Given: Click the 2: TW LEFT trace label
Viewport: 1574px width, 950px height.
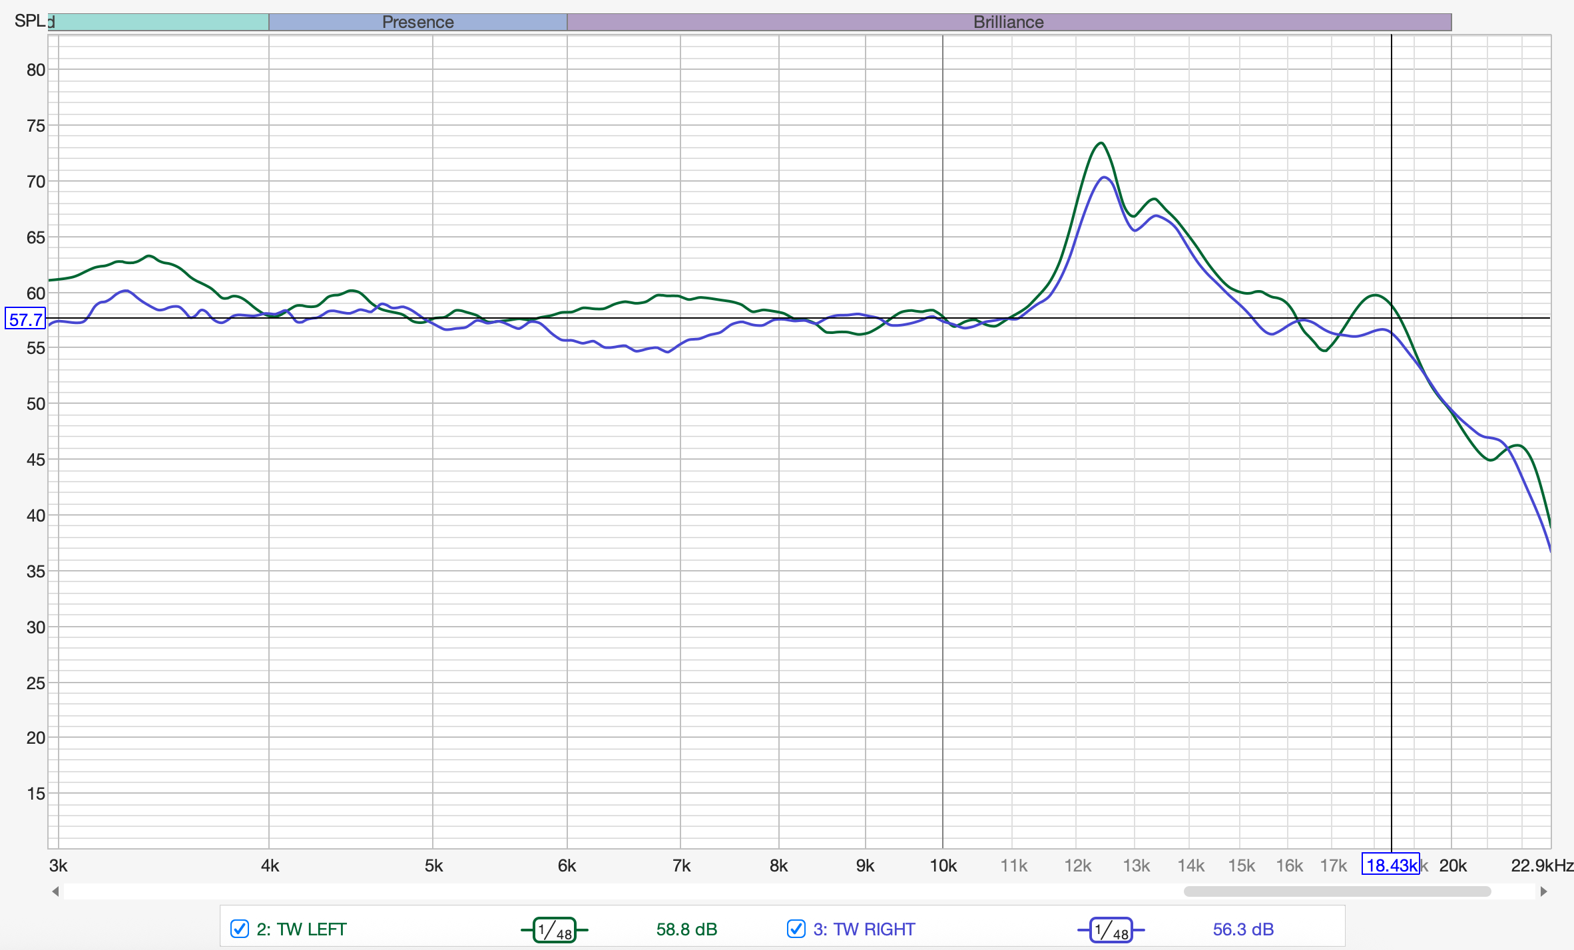Looking at the screenshot, I should [301, 929].
